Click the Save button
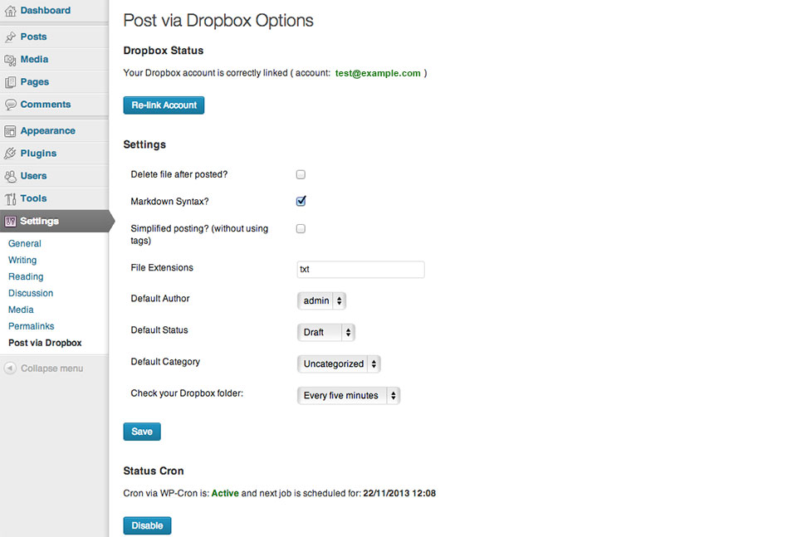This screenshot has width=797, height=537. [142, 432]
